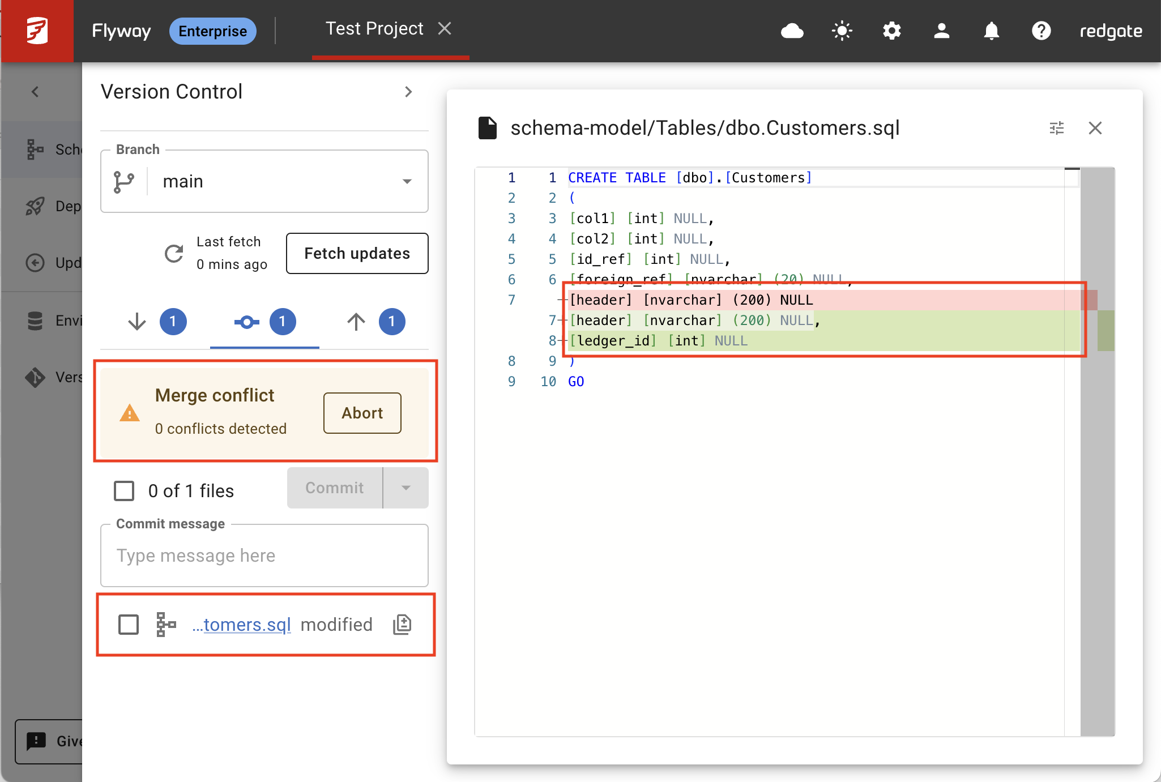Open the user account icon

click(941, 31)
